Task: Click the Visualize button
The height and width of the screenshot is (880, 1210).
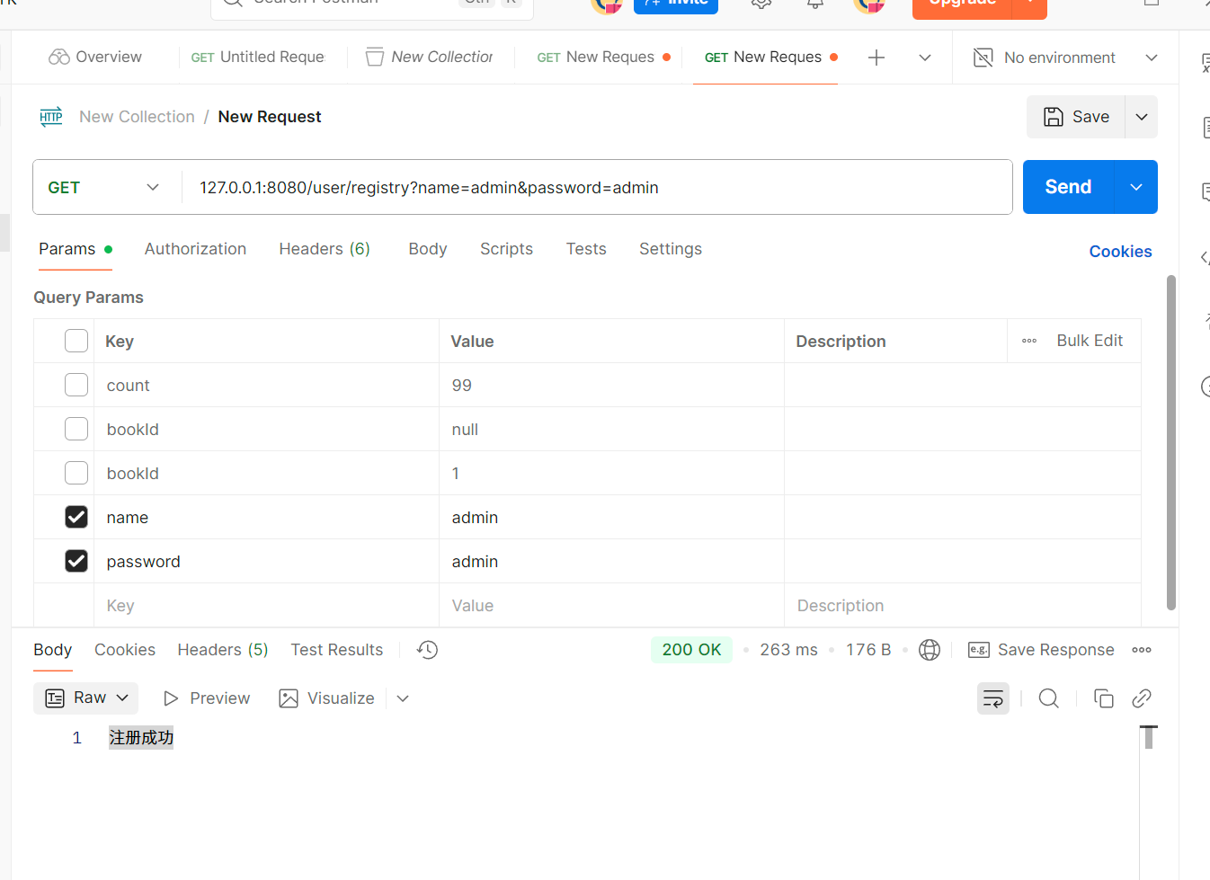Action: pyautogui.click(x=326, y=698)
